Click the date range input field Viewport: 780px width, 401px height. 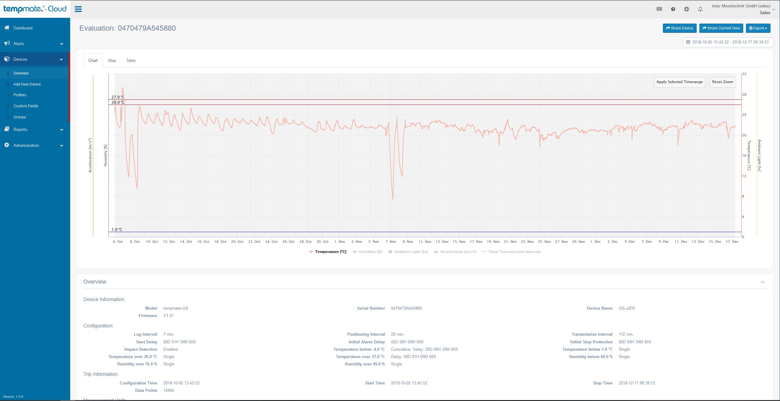tap(728, 42)
